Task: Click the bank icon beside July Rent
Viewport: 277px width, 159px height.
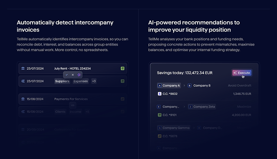Action: [23, 68]
